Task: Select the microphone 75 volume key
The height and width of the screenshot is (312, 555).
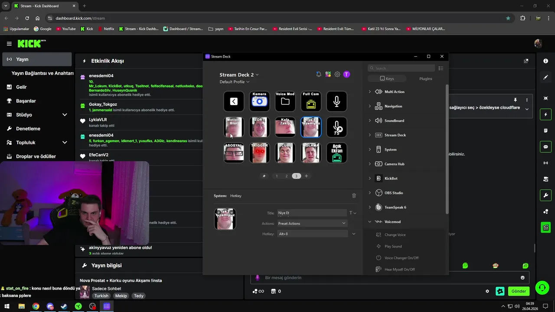Action: click(336, 127)
